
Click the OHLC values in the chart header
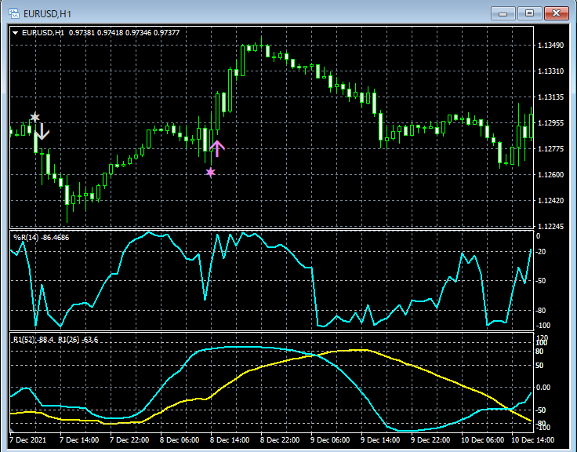tap(124, 33)
